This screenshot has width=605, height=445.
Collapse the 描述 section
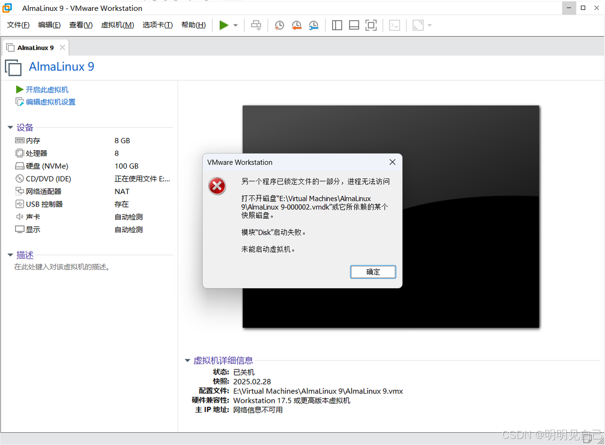coord(10,255)
